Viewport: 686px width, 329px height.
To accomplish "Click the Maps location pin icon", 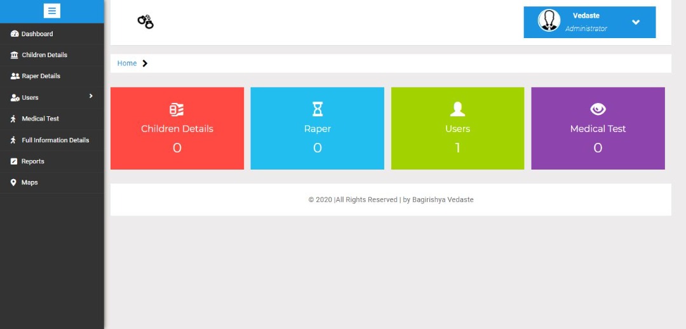I will point(13,182).
